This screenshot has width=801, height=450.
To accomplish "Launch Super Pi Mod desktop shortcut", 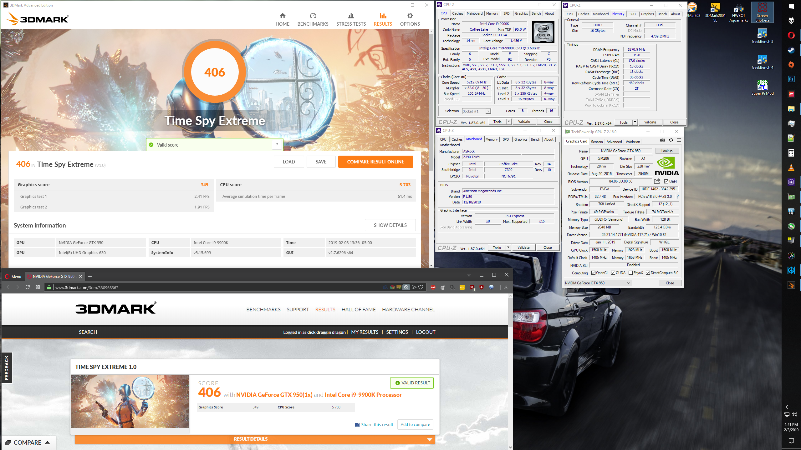I will pos(762,87).
